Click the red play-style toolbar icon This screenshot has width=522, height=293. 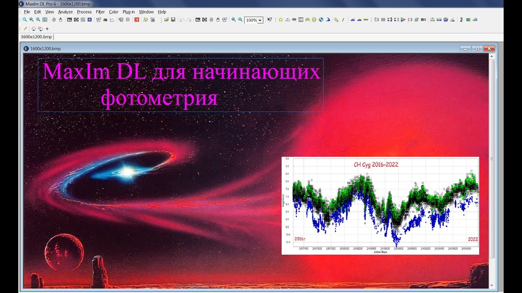pos(137,20)
